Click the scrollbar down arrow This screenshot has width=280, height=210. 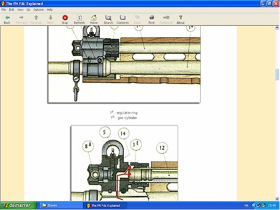click(277, 199)
